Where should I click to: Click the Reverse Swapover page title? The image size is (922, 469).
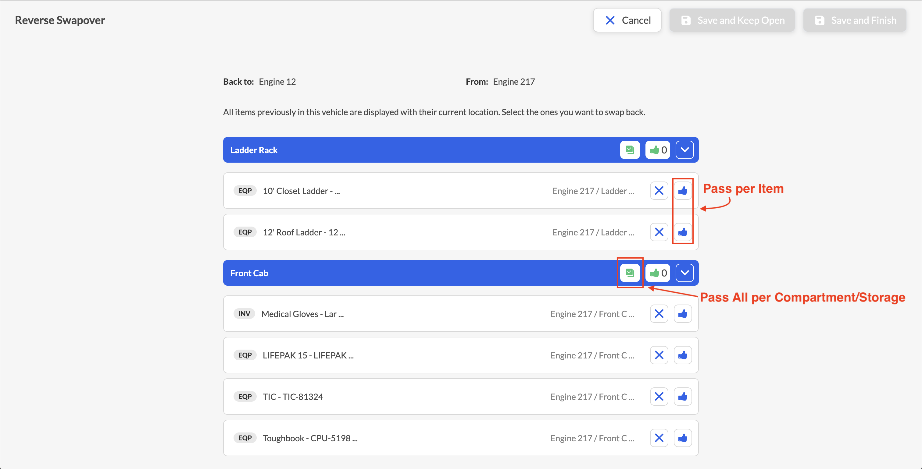pos(60,20)
